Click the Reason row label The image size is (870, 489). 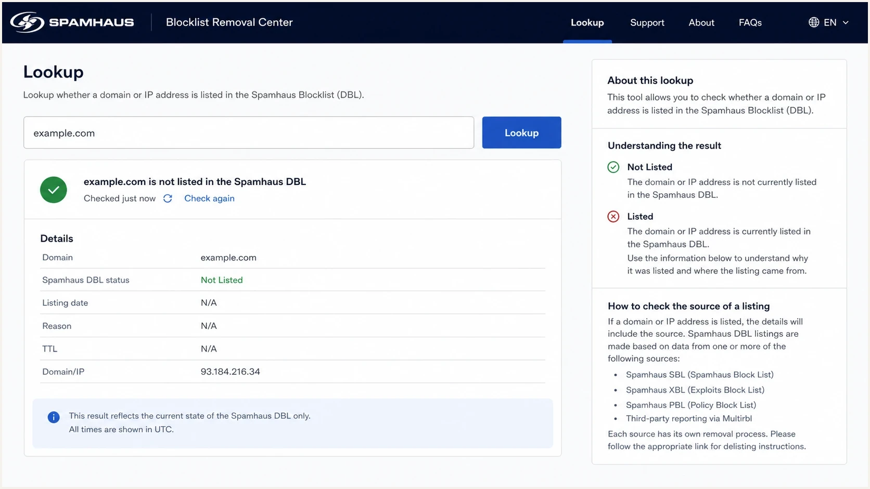pyautogui.click(x=57, y=326)
